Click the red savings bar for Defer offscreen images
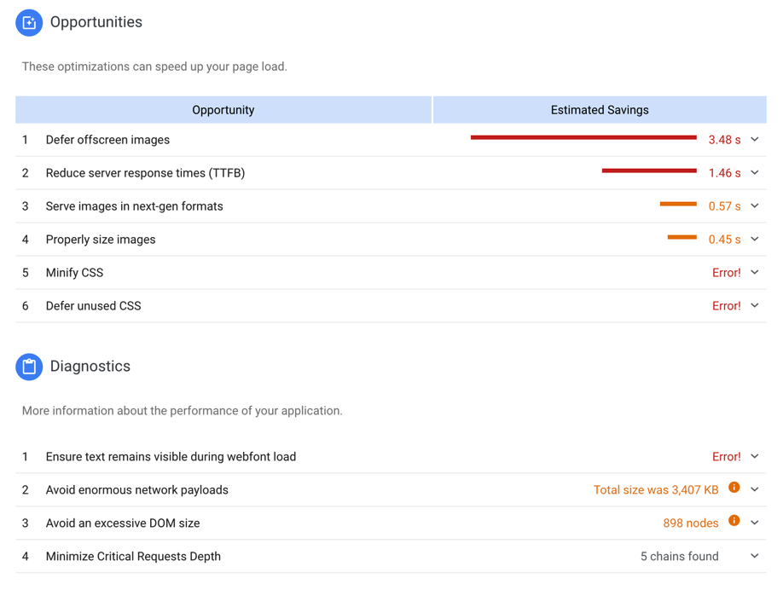Screen dimensions: 783x590 [x=584, y=137]
